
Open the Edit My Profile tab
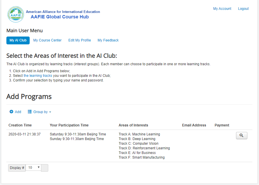tap(80, 40)
